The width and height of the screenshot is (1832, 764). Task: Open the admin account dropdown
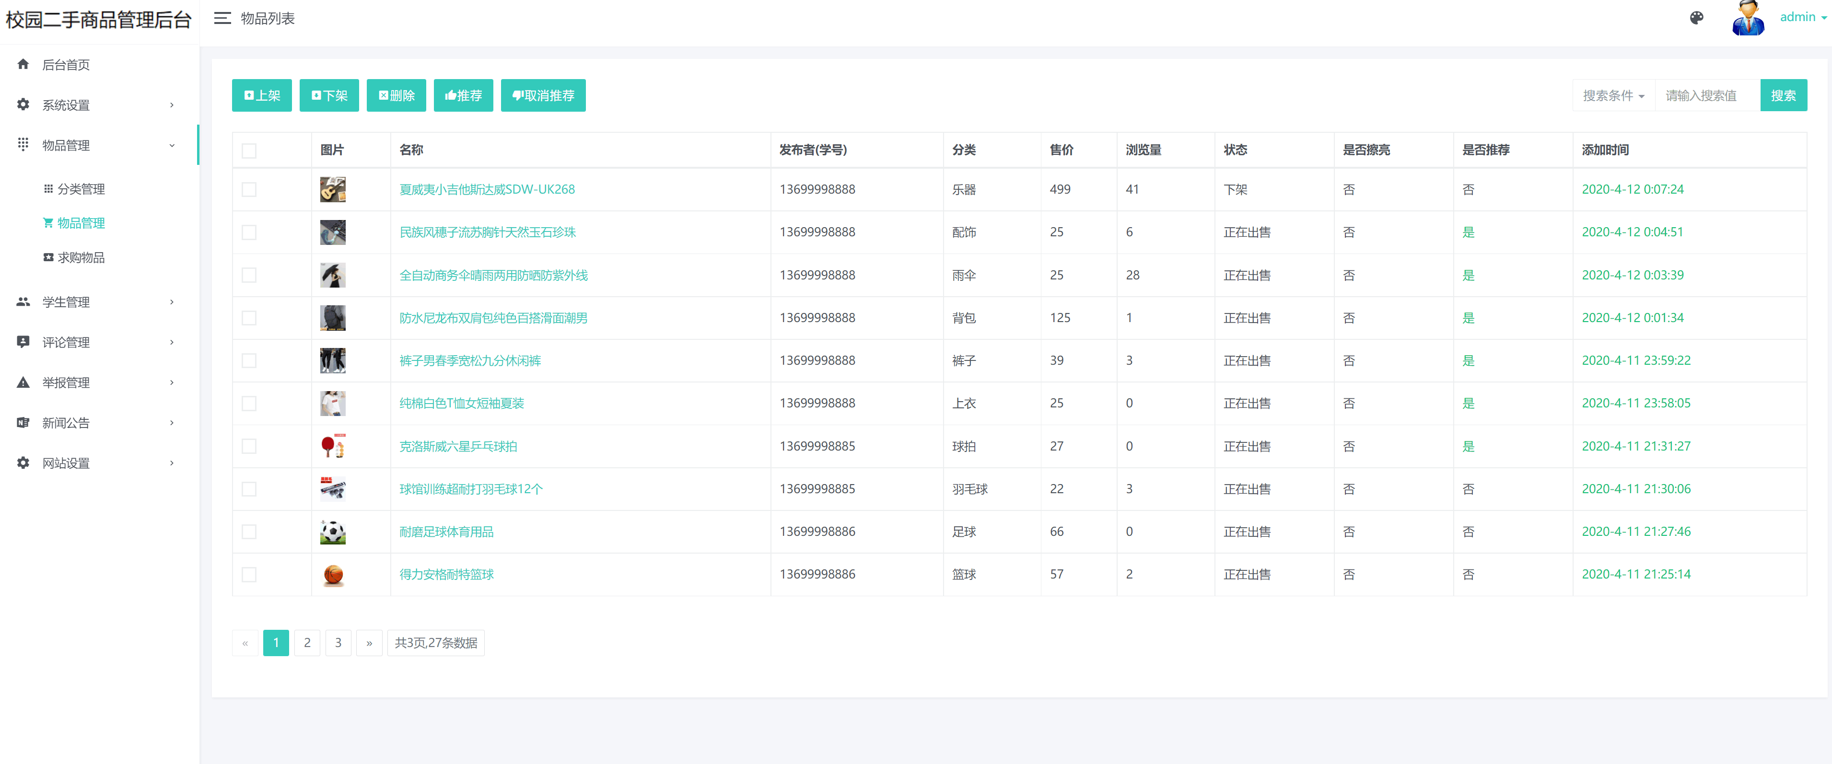(1803, 17)
